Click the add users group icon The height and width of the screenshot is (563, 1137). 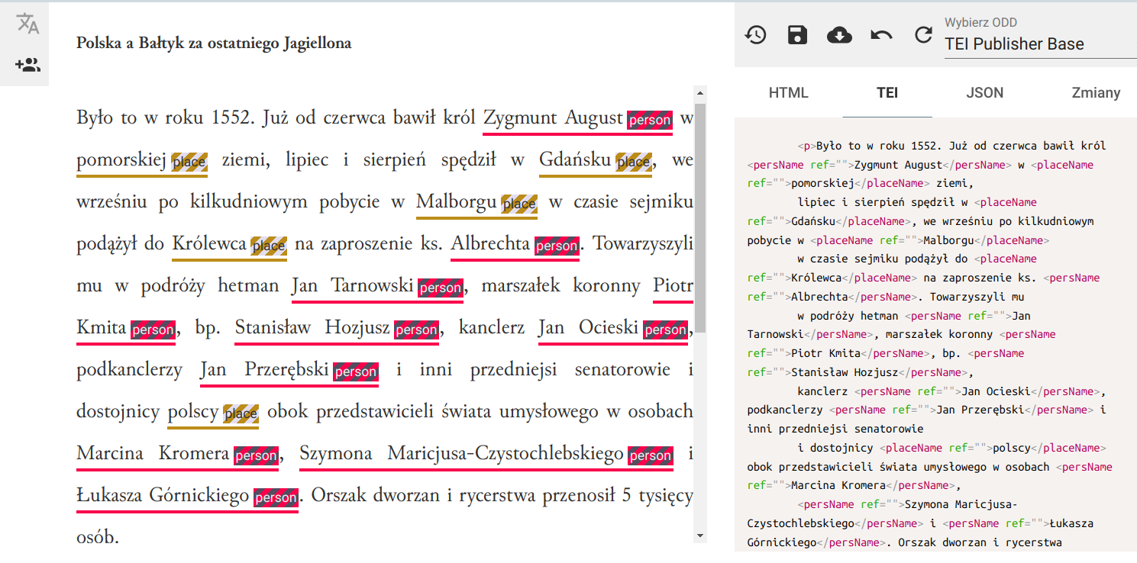27,65
